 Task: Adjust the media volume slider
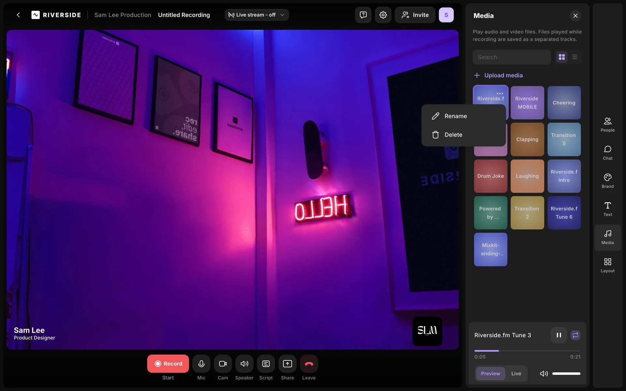[566, 373]
